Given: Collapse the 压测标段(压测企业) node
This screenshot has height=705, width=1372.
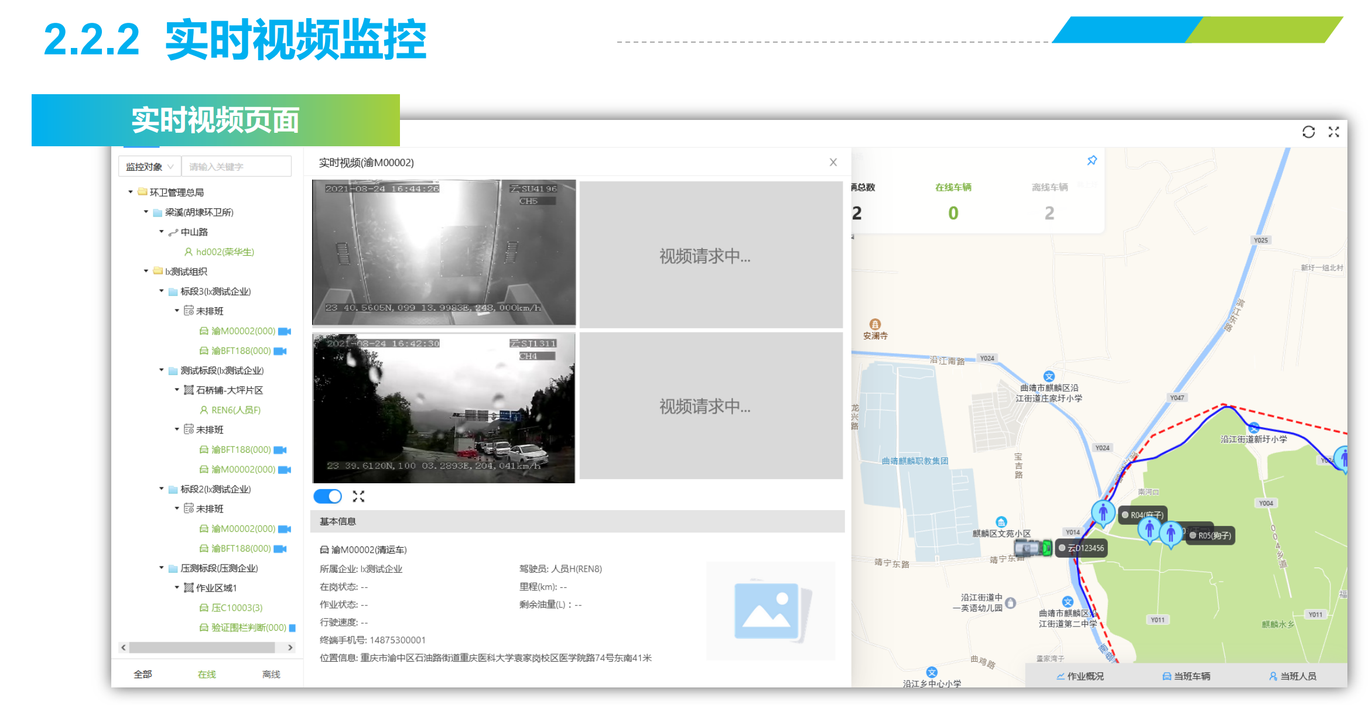Looking at the screenshot, I should click(x=162, y=568).
